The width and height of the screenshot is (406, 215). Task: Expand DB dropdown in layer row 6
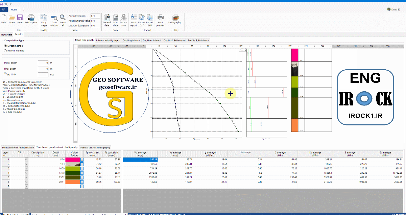point(26,182)
